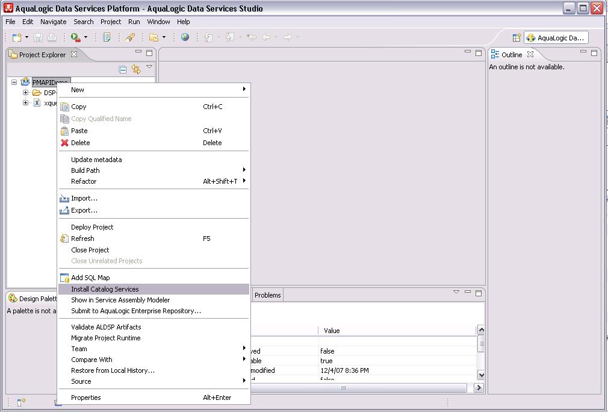Screen dimensions: 608x412
Task: Open the Navigate menu in menu bar
Action: 53,22
